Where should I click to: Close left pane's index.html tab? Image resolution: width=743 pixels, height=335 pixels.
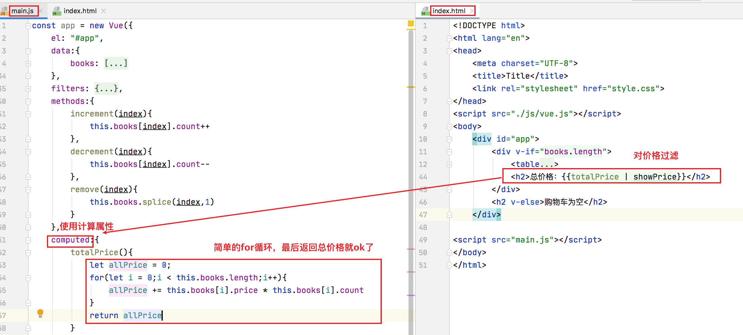coord(103,11)
